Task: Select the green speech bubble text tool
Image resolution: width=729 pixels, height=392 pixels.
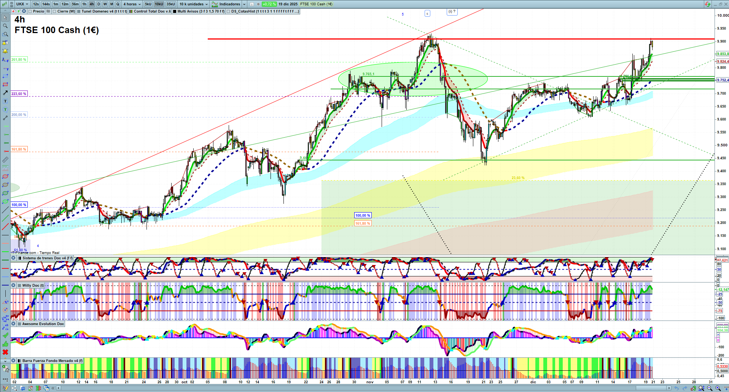Action: [5, 110]
